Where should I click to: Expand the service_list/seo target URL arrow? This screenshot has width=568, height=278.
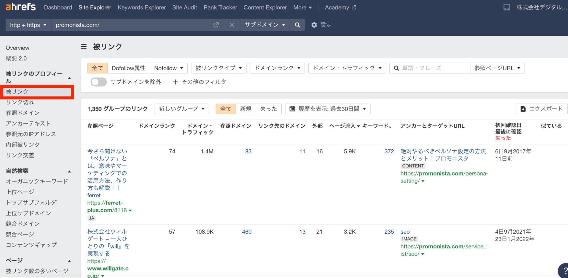pos(423,254)
